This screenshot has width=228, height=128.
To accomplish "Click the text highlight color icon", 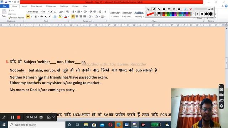I will [x=60, y=17].
